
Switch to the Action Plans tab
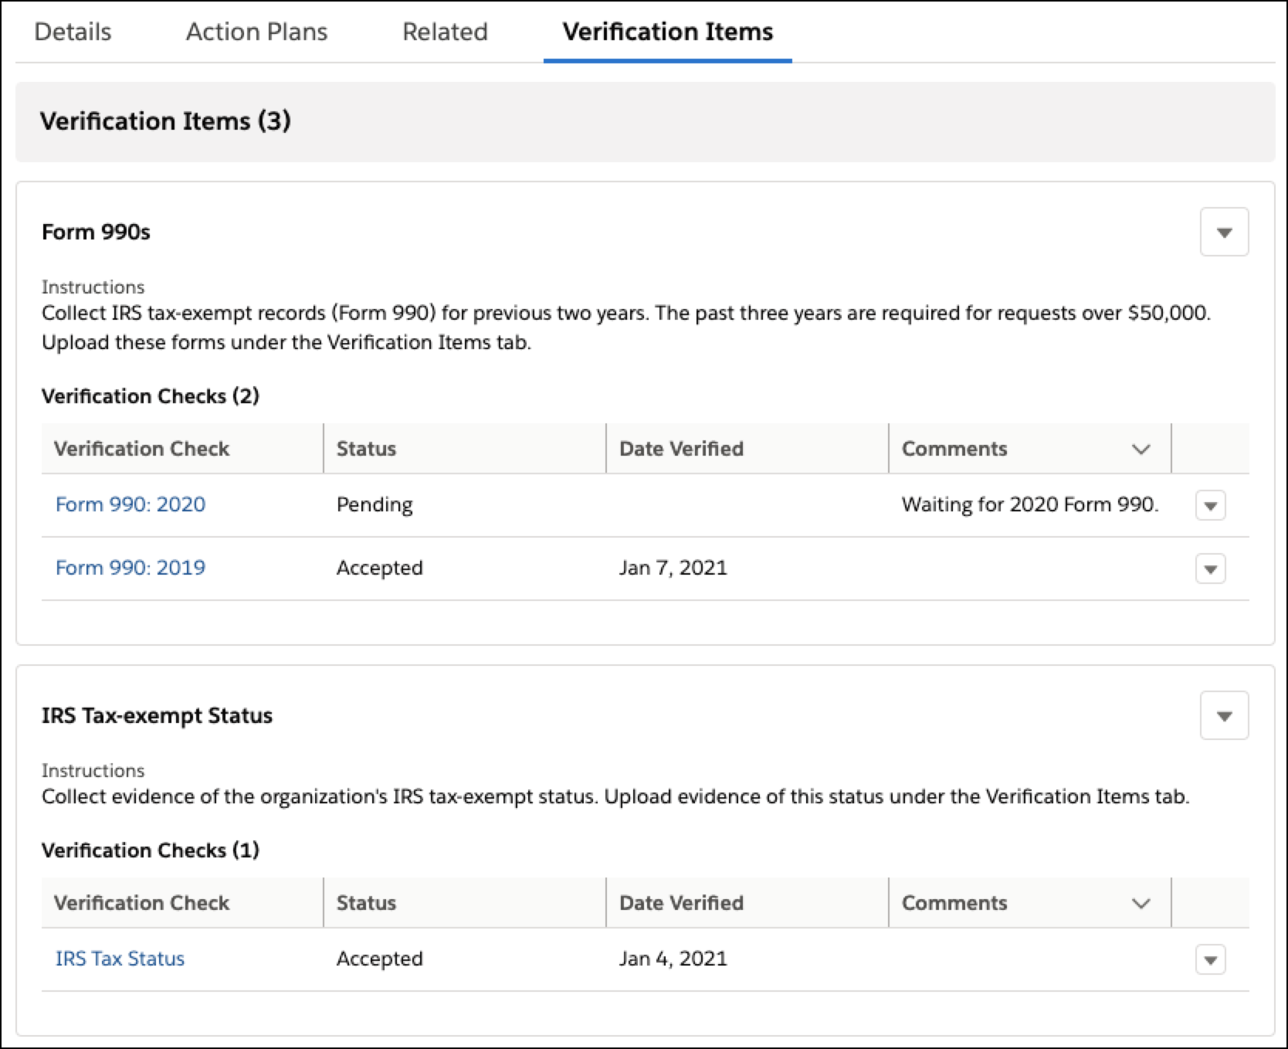(256, 32)
